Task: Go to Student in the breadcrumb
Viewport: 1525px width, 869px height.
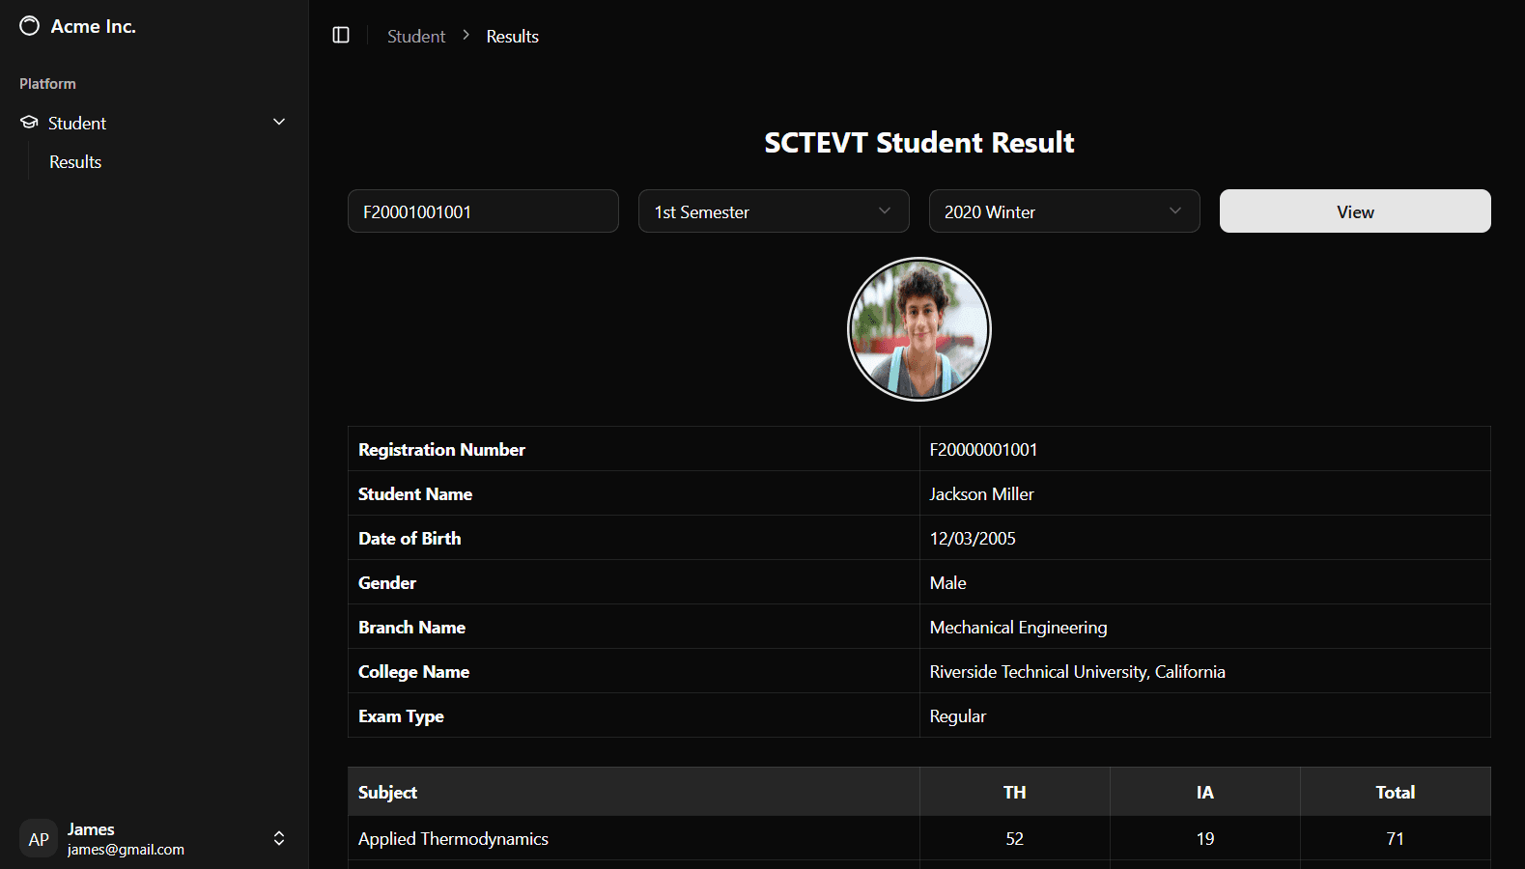Action: point(416,37)
